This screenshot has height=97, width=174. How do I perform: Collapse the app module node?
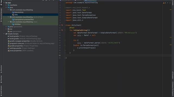point(4,3)
